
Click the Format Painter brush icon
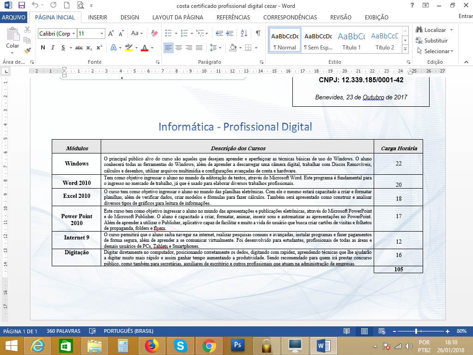[x=27, y=50]
